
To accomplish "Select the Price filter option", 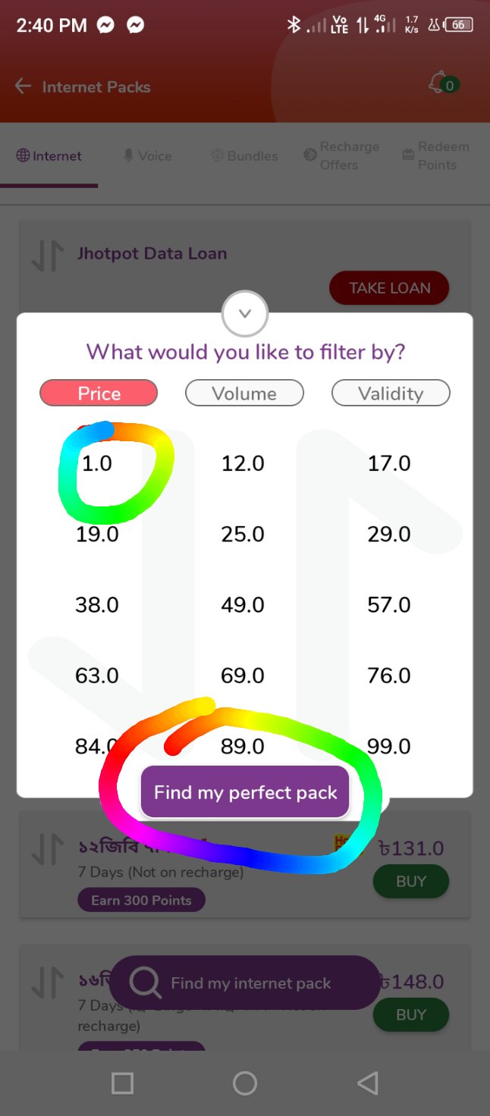I will (x=99, y=393).
